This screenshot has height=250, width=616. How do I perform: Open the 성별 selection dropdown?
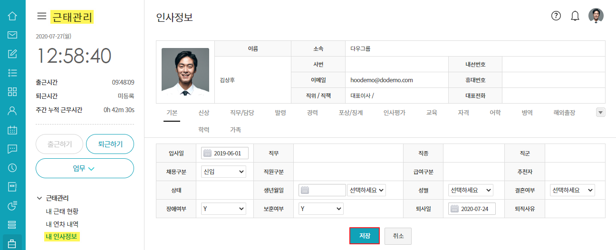click(x=471, y=190)
